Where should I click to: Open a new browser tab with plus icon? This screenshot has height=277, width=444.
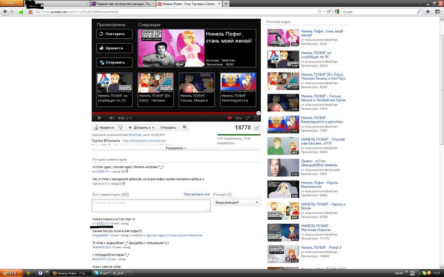[x=225, y=4]
